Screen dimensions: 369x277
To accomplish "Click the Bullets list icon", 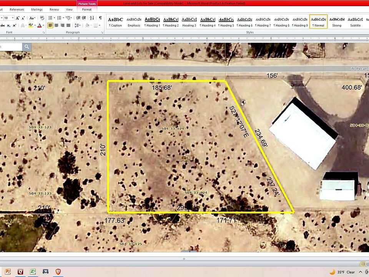I will pyautogui.click(x=50, y=18).
